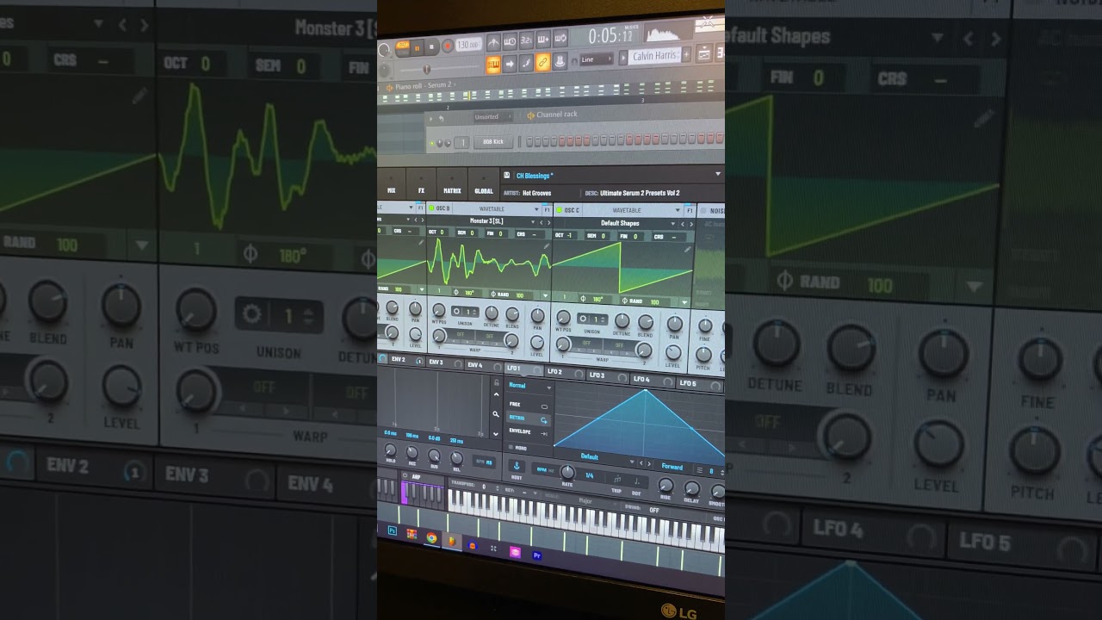Toggle overdub recording icon
Viewport: 1102px width, 620px height.
coord(542,40)
